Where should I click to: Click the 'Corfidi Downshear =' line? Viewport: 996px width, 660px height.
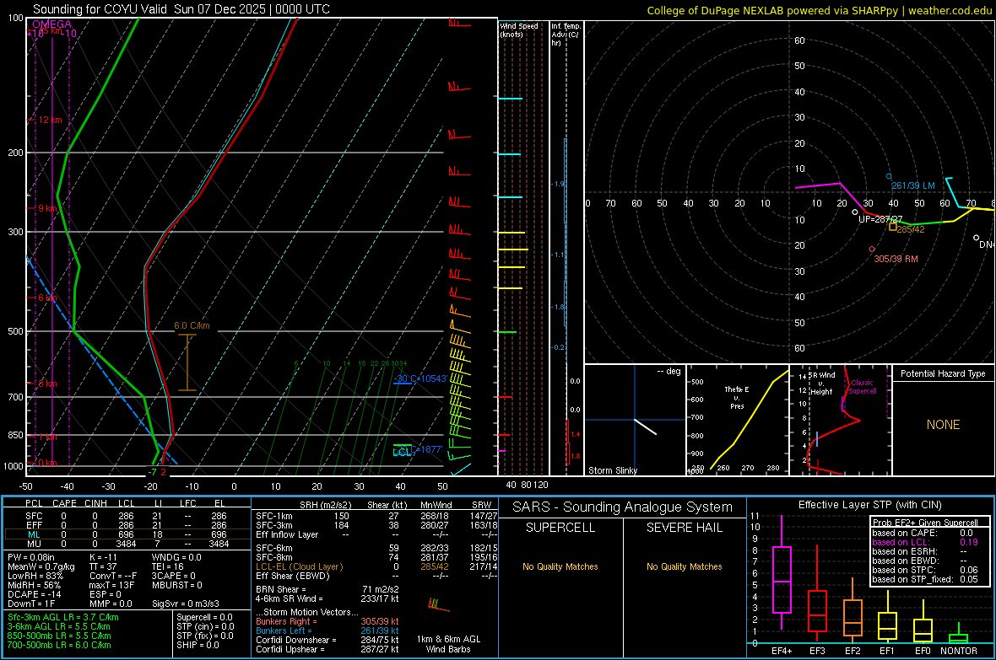[x=327, y=640]
